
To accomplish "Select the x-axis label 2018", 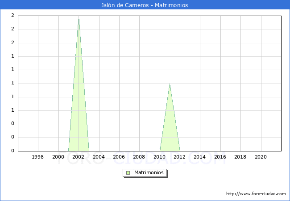I will (x=240, y=157).
